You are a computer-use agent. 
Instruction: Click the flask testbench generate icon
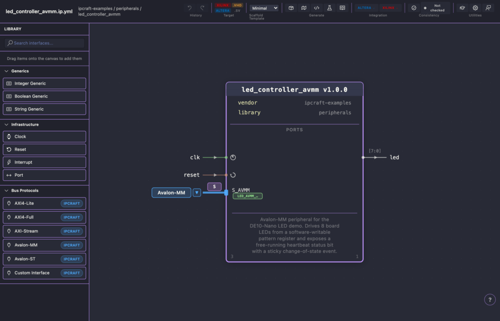[x=330, y=8]
